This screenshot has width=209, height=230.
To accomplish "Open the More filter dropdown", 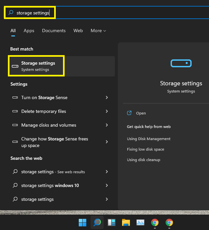I will pyautogui.click(x=98, y=31).
